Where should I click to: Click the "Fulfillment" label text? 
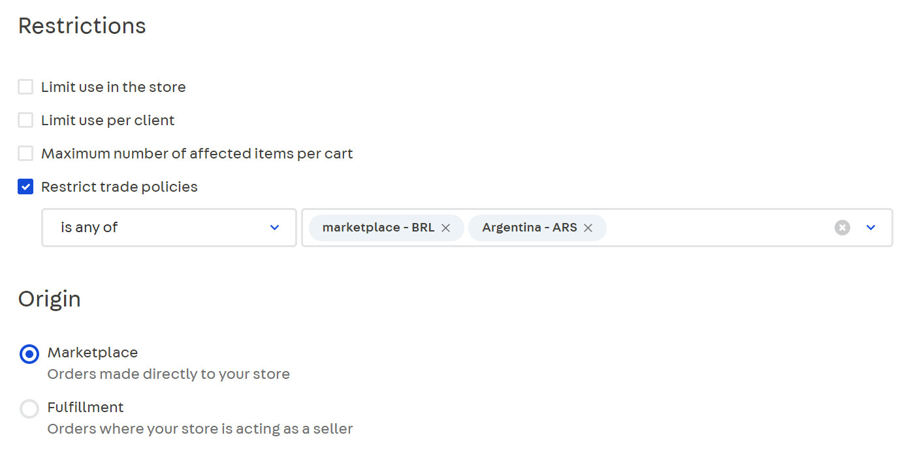tap(86, 408)
